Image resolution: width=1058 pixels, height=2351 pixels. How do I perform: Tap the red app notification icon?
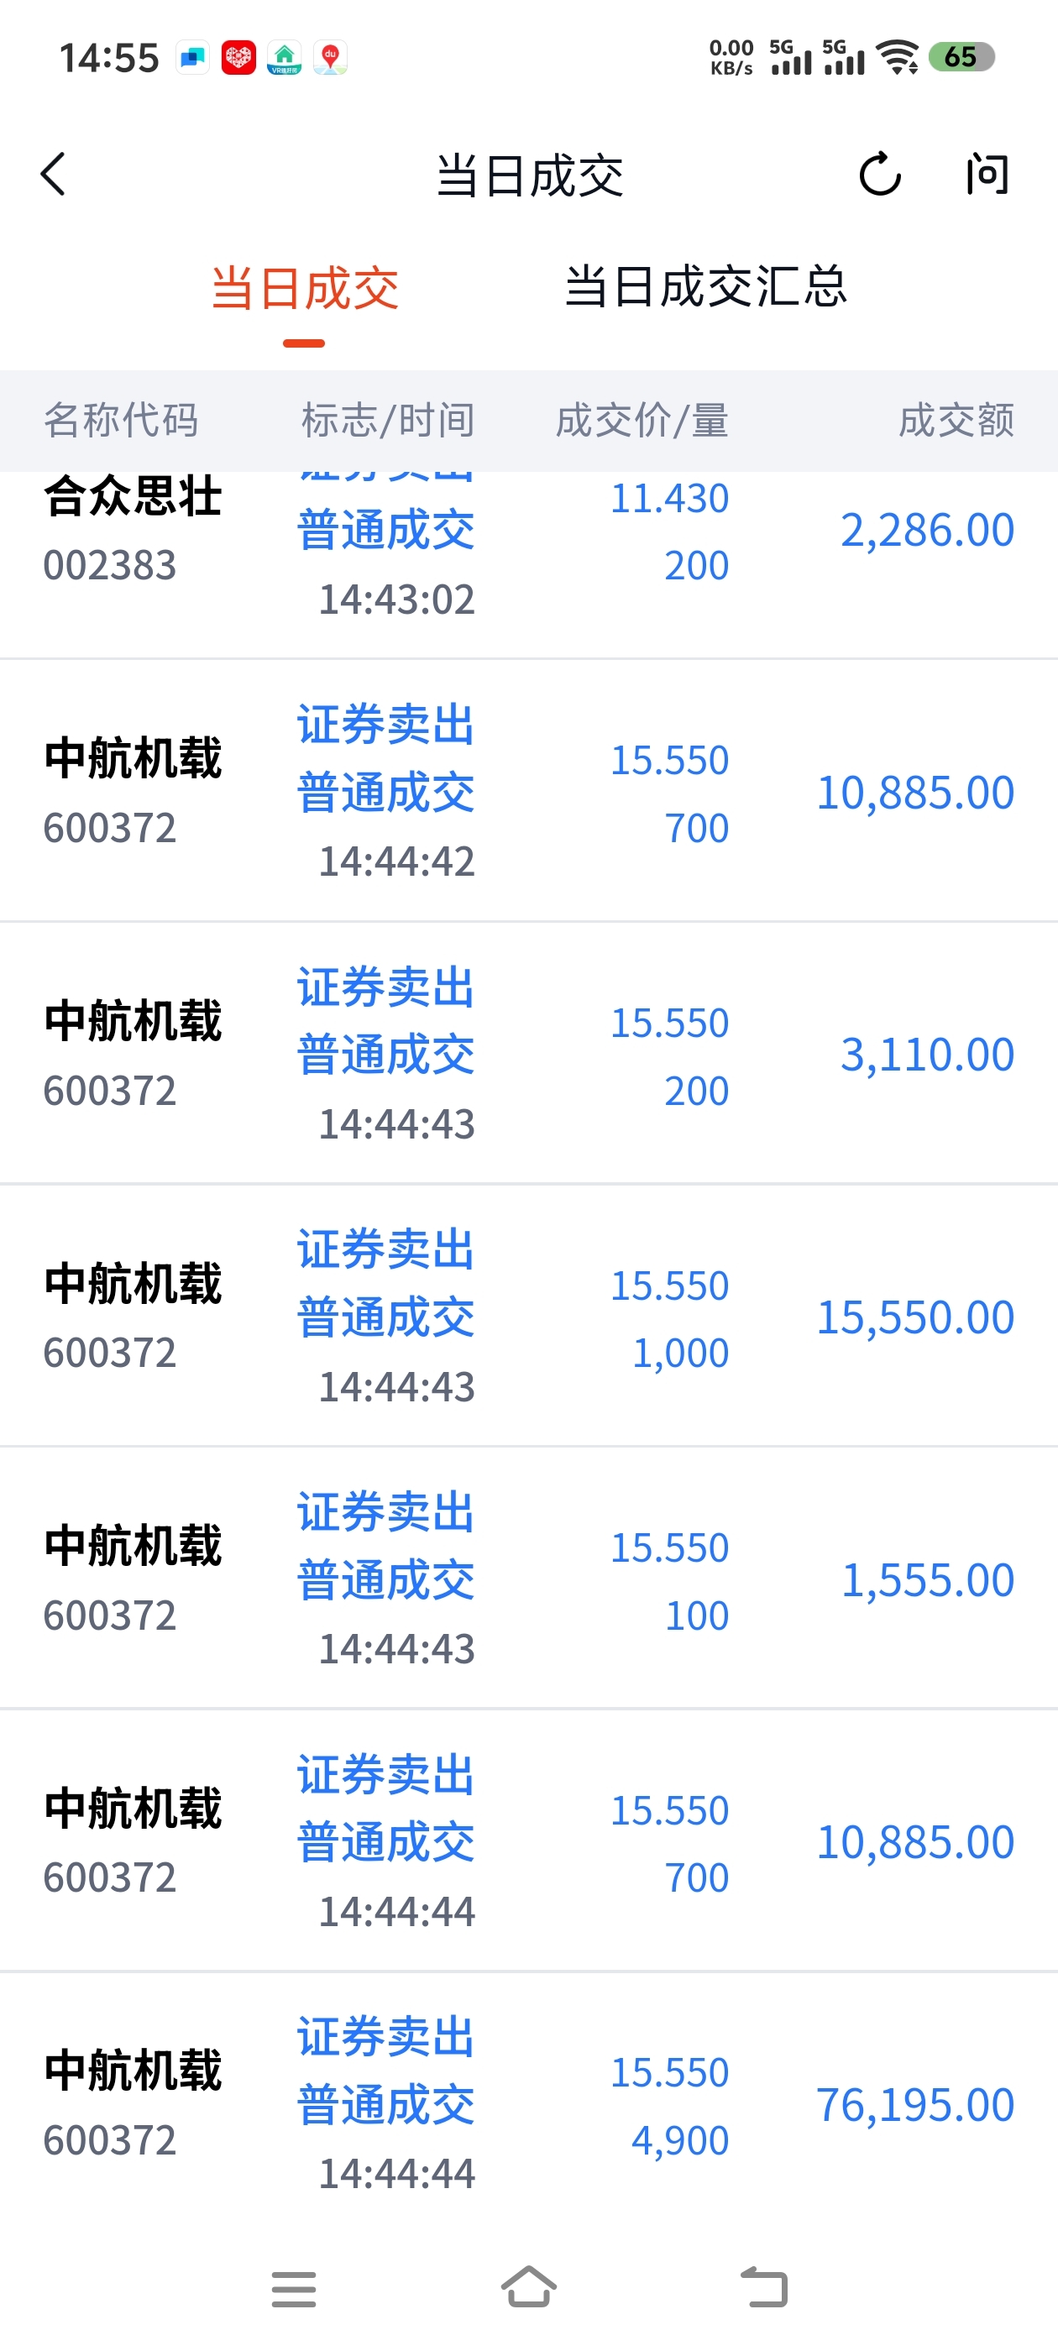pyautogui.click(x=238, y=57)
